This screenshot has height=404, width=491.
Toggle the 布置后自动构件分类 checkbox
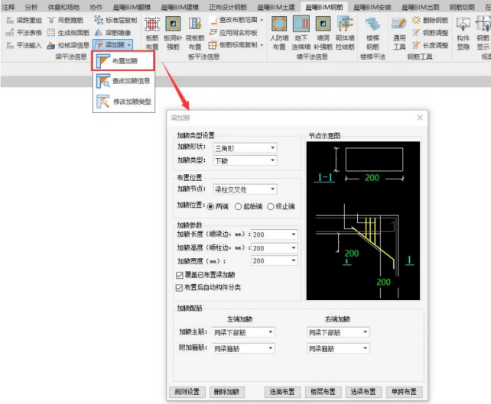point(179,288)
